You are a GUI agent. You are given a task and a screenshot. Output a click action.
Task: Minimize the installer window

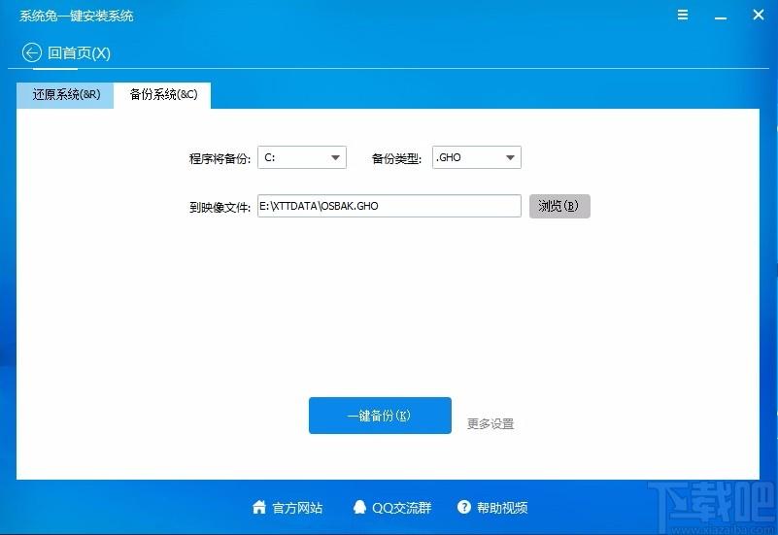721,17
